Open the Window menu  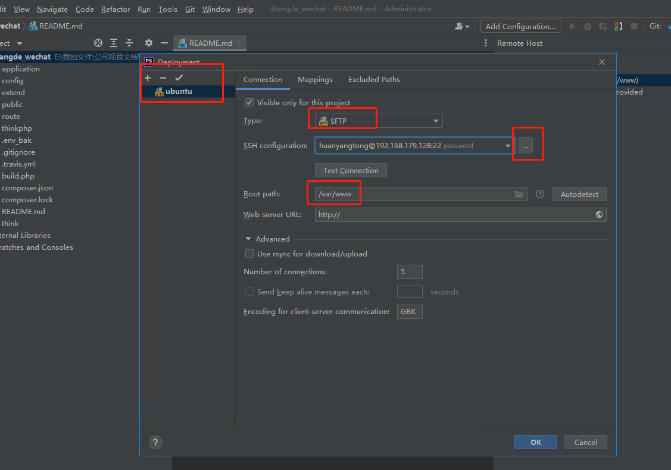click(x=216, y=9)
